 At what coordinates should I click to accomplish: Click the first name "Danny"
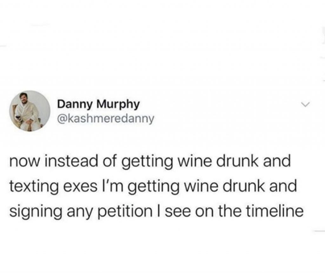72,104
